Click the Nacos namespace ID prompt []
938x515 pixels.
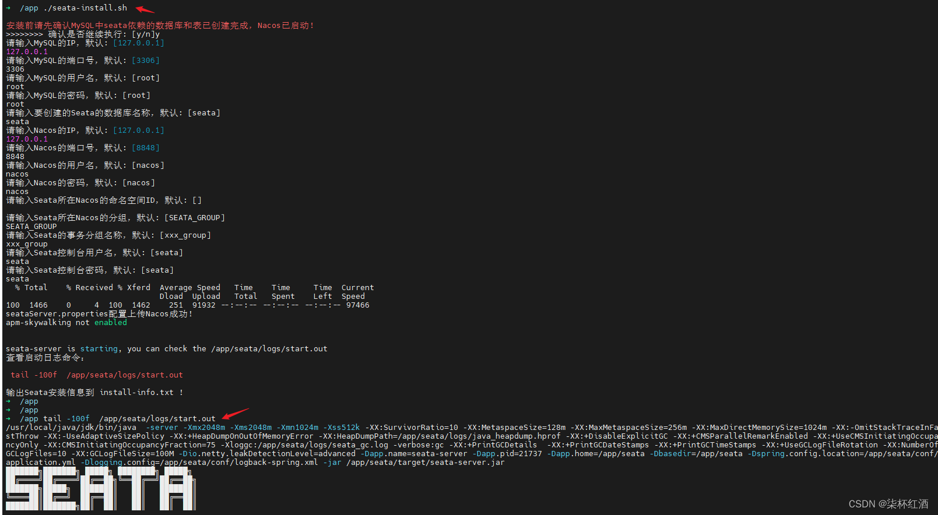(x=104, y=200)
